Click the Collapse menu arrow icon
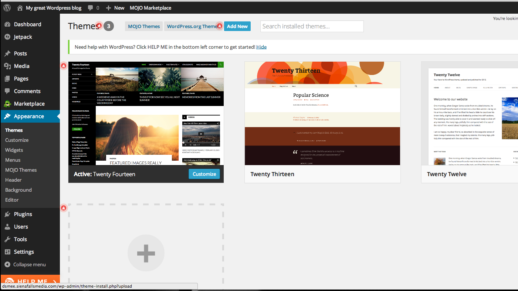Viewport: 518px width, 291px height. click(x=7, y=264)
